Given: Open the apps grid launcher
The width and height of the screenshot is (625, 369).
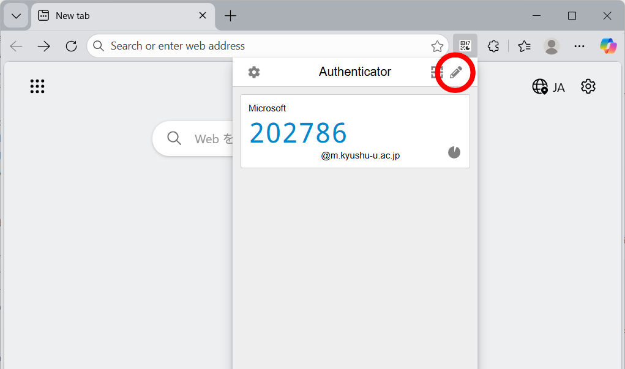Looking at the screenshot, I should (37, 86).
